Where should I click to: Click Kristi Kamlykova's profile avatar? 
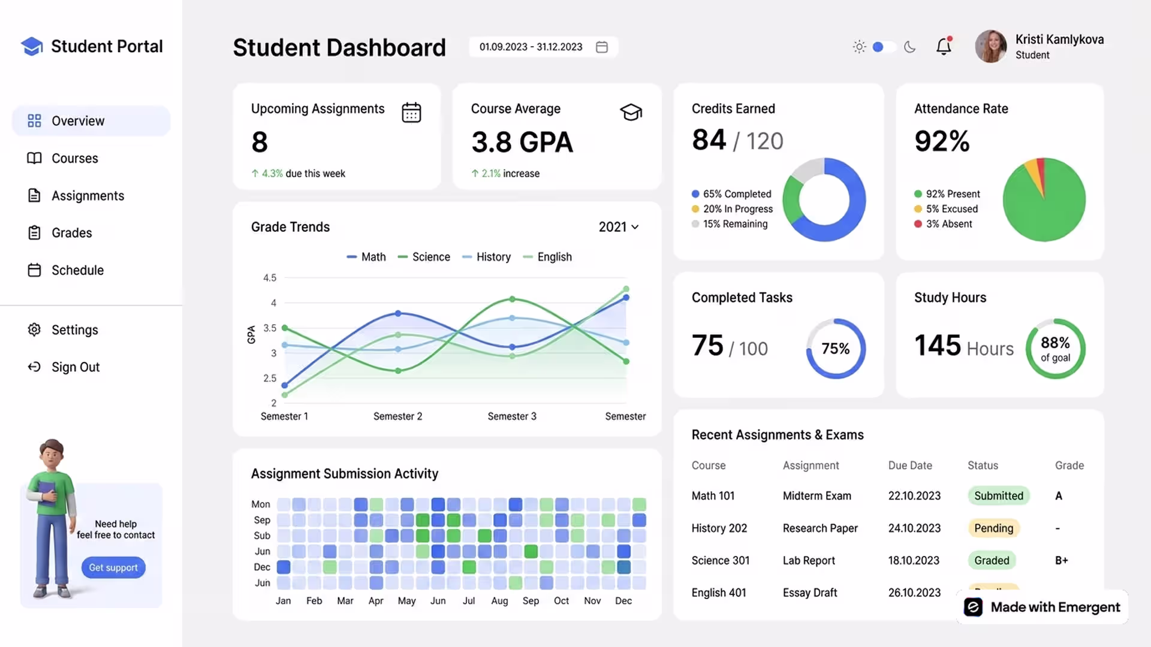991,47
